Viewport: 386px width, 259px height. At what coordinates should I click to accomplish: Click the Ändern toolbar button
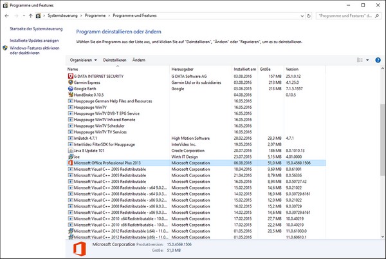(x=139, y=60)
